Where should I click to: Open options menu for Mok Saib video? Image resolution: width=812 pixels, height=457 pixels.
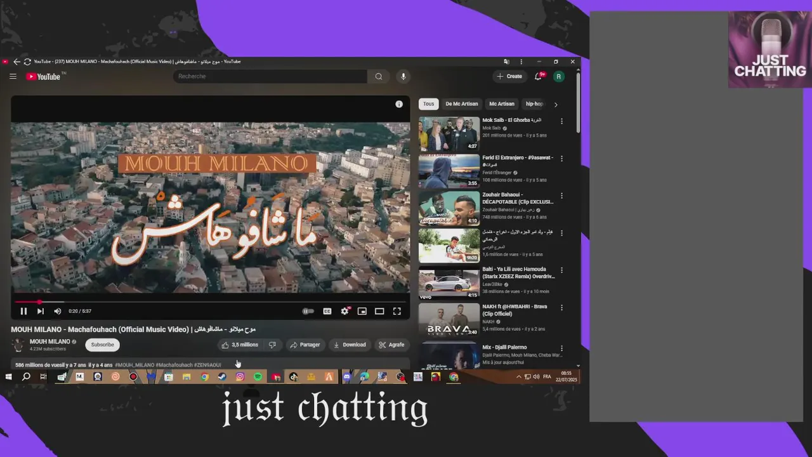tap(561, 121)
